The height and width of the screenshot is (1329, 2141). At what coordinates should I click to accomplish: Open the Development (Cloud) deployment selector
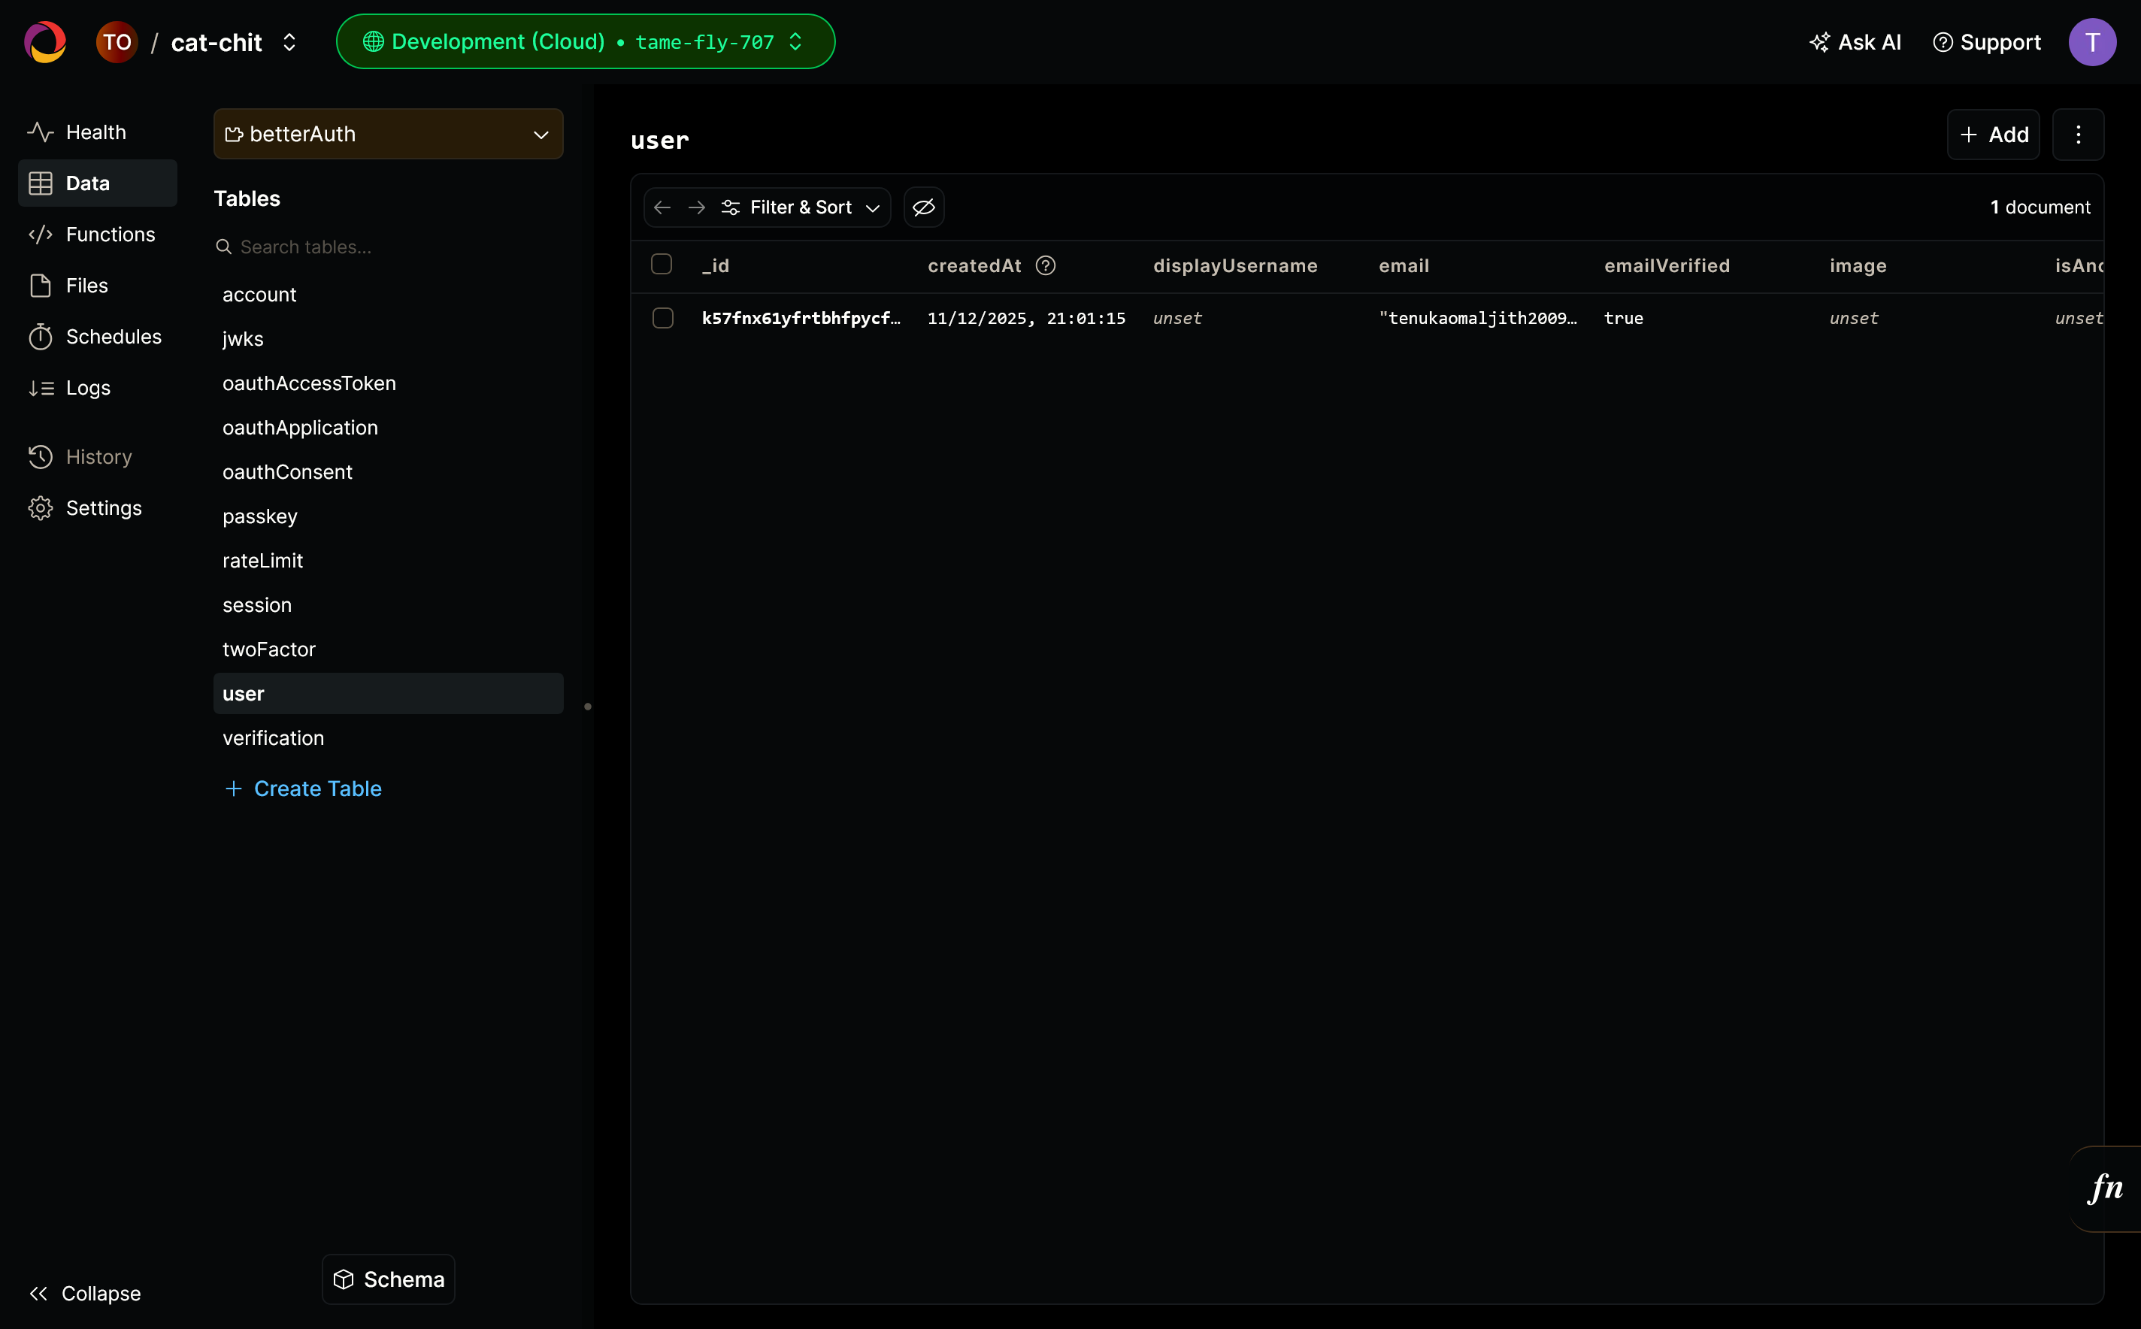[x=586, y=42]
